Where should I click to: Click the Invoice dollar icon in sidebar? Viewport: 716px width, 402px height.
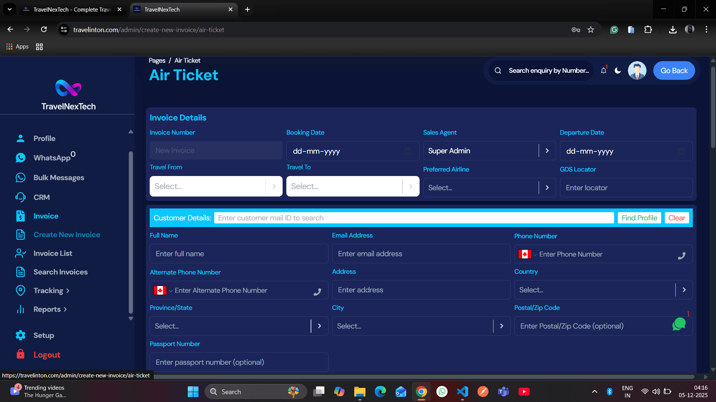pos(21,216)
